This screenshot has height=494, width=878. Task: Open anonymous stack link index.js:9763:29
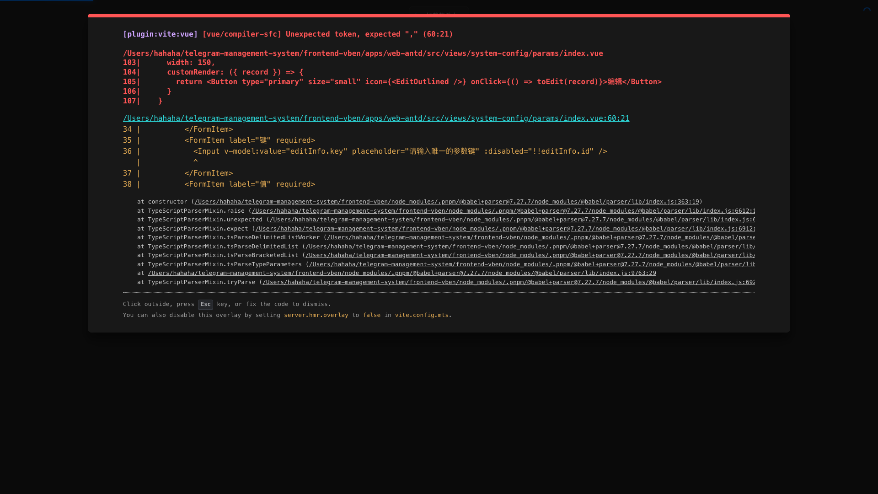point(402,273)
